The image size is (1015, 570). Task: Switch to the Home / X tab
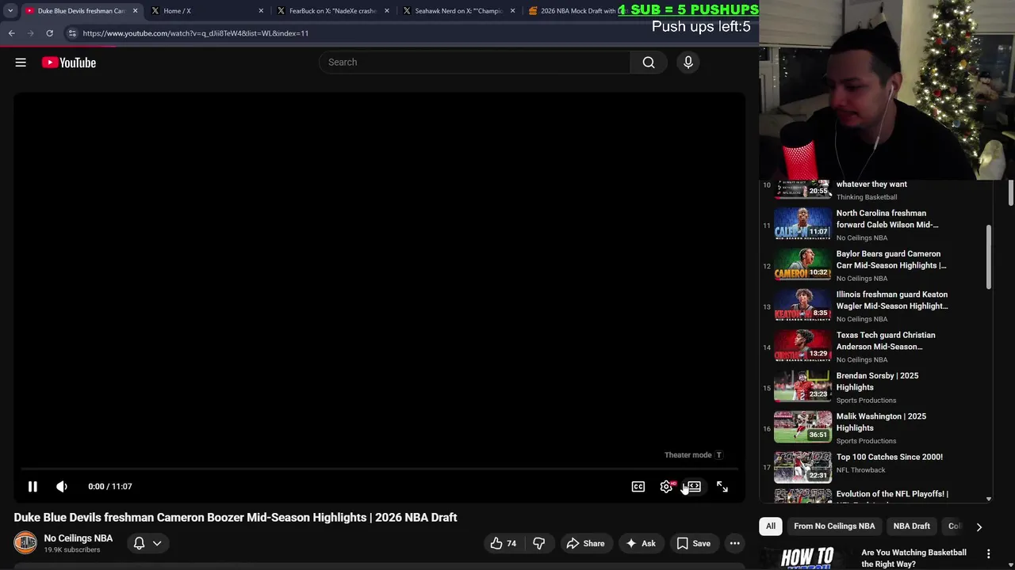[206, 11]
